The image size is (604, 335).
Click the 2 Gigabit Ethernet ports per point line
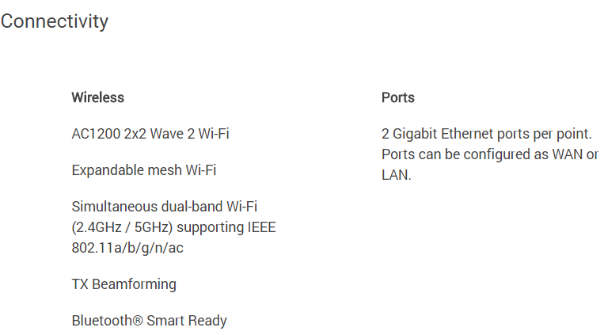pos(487,134)
